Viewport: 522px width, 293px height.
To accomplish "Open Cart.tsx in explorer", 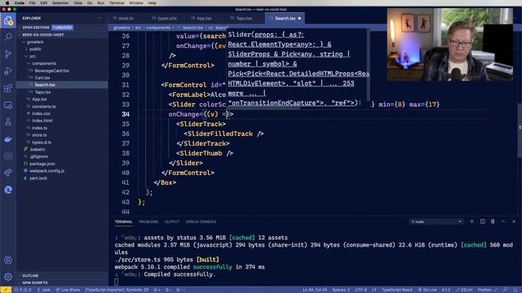I will [x=42, y=78].
